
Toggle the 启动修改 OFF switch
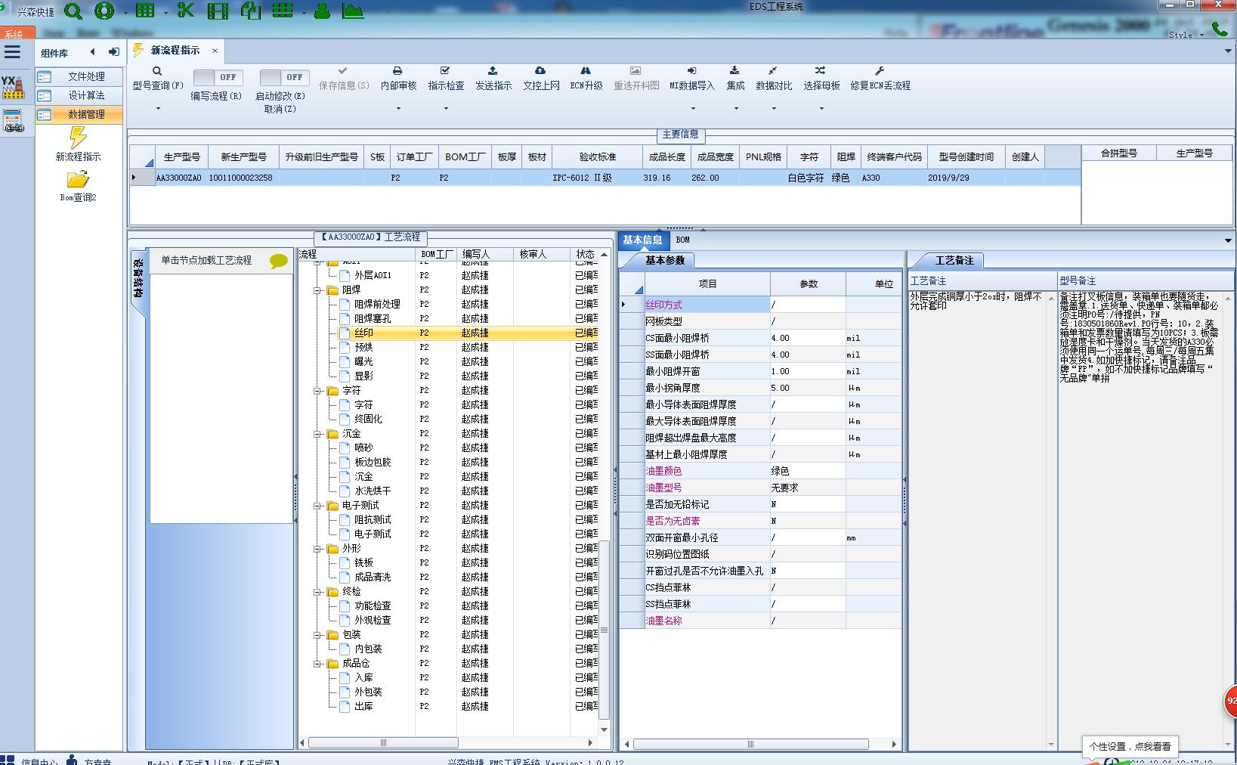283,77
